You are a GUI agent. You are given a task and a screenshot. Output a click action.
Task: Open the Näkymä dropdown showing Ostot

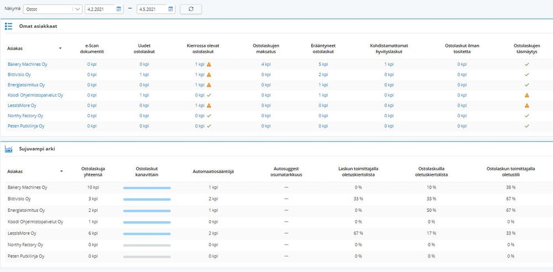point(53,9)
